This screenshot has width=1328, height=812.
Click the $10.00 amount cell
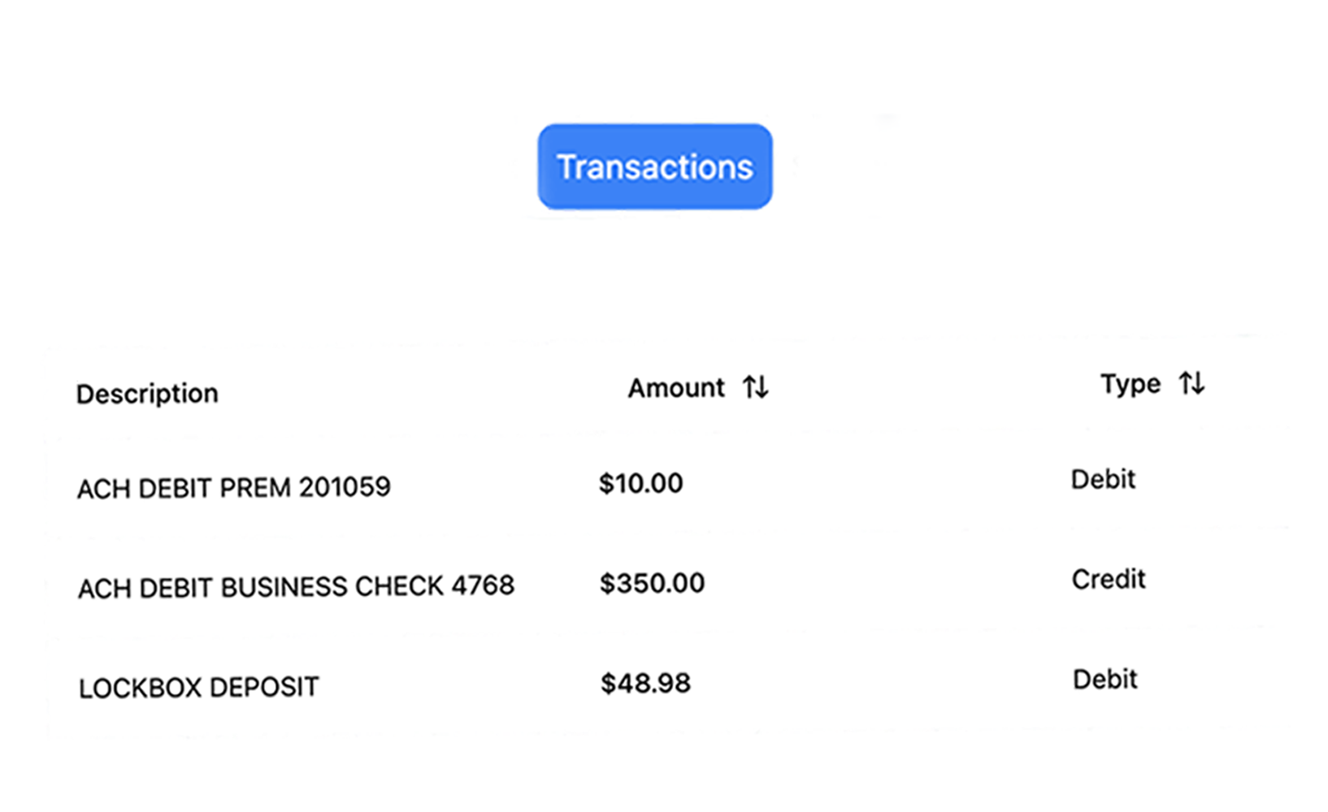point(640,484)
